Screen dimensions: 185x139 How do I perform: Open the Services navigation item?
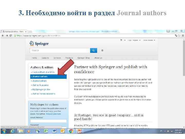(57, 58)
